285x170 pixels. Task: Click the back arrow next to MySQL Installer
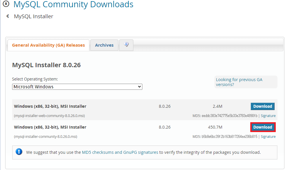pos(8,16)
